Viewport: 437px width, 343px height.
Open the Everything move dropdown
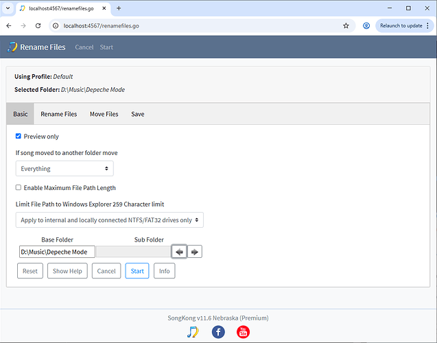[64, 169]
